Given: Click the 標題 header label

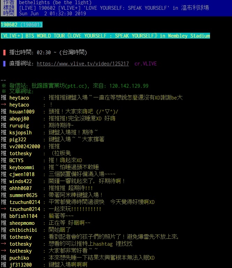Looking at the screenshot, I should coord(9,8).
